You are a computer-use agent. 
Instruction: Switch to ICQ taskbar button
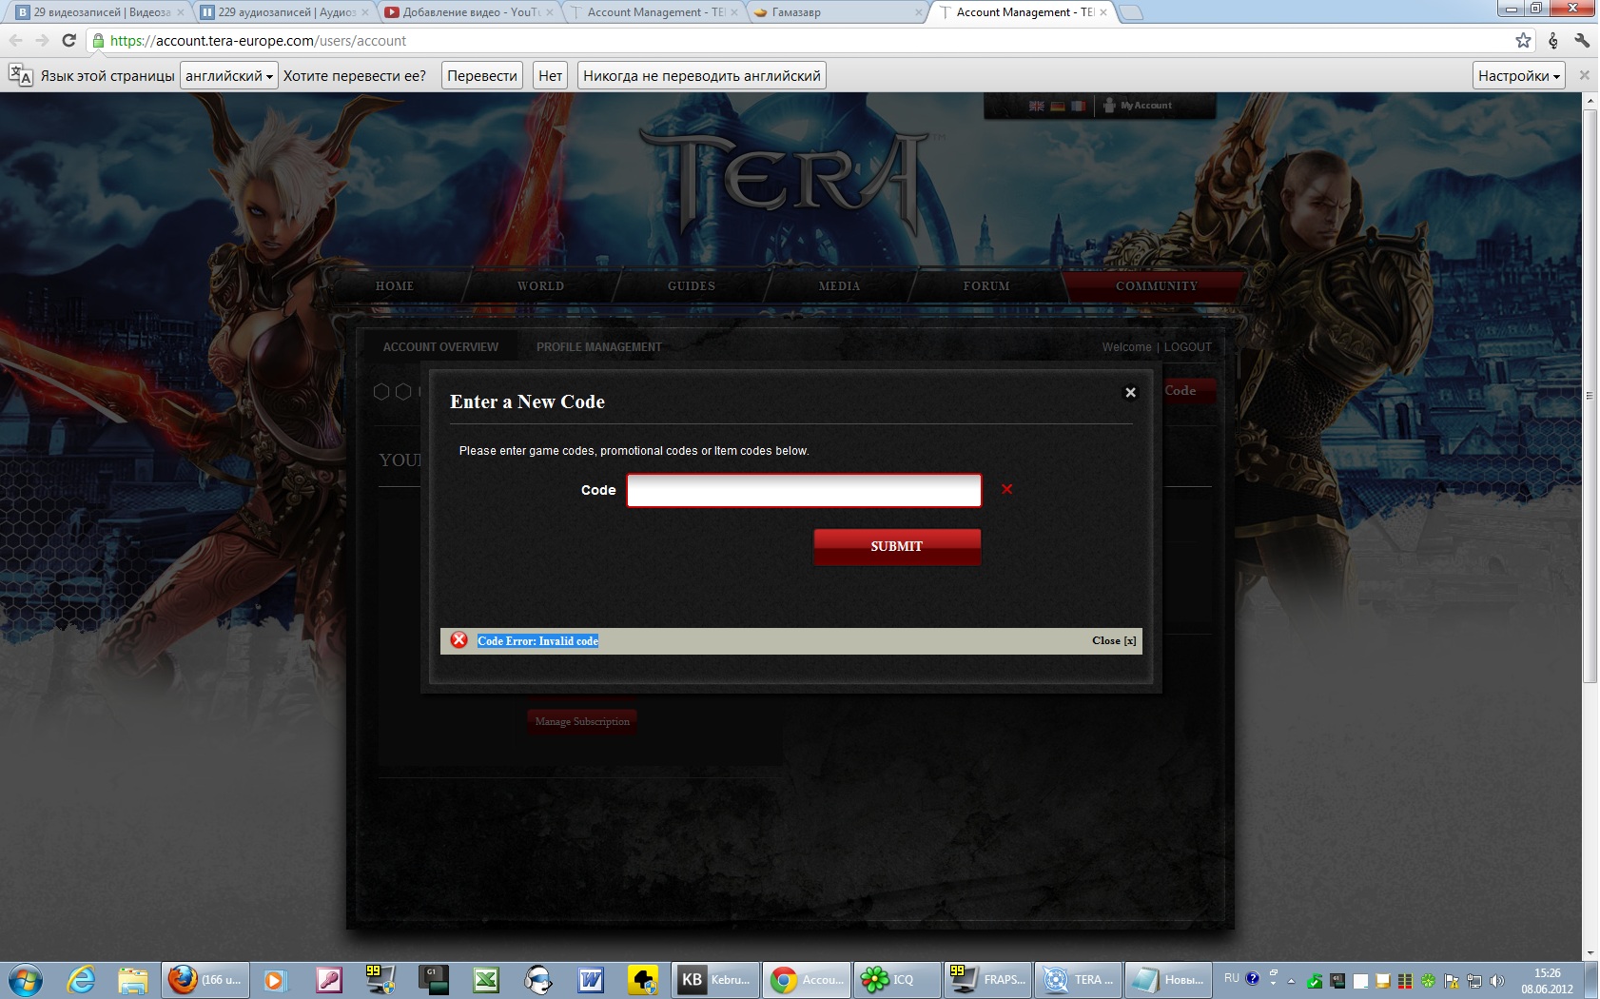(x=897, y=979)
